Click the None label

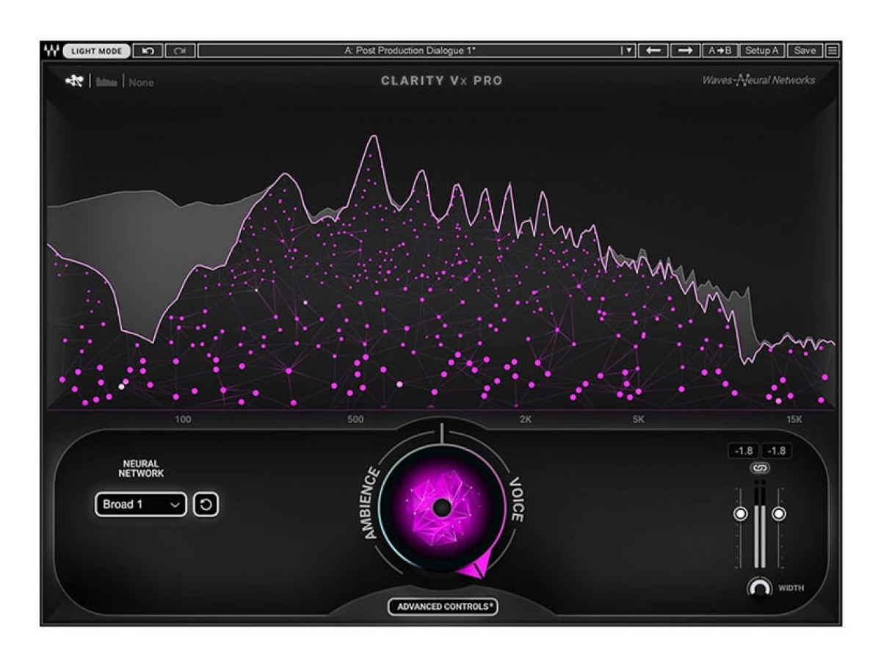(x=141, y=82)
